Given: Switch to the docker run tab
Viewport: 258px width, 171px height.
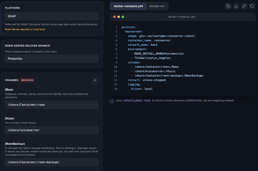Looking at the screenshot, I should pos(157,6).
